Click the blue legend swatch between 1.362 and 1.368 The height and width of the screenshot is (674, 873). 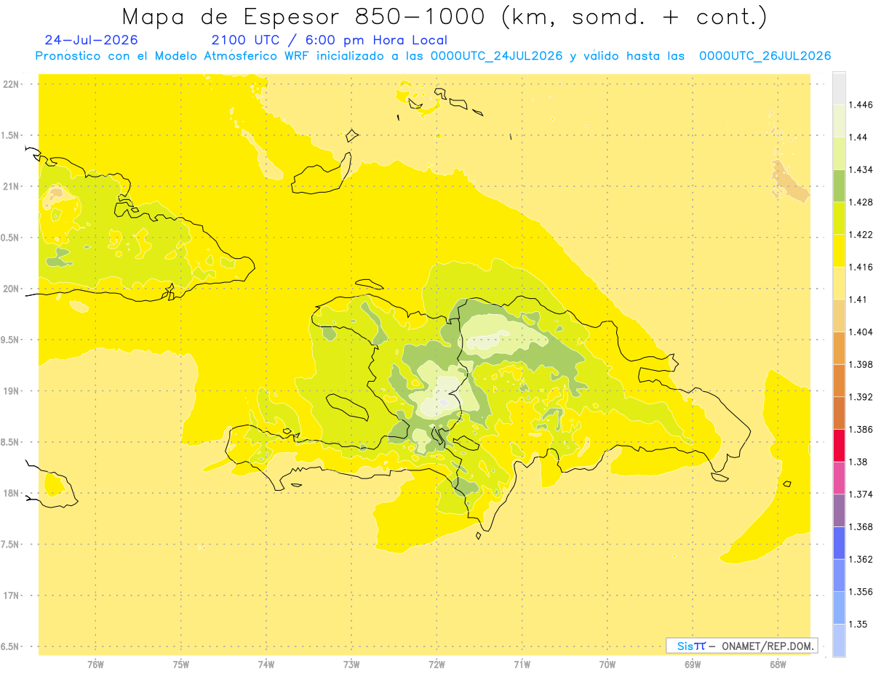pos(839,542)
